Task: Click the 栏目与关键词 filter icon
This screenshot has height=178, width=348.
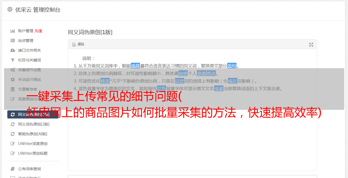Action: pyautogui.click(x=12, y=60)
